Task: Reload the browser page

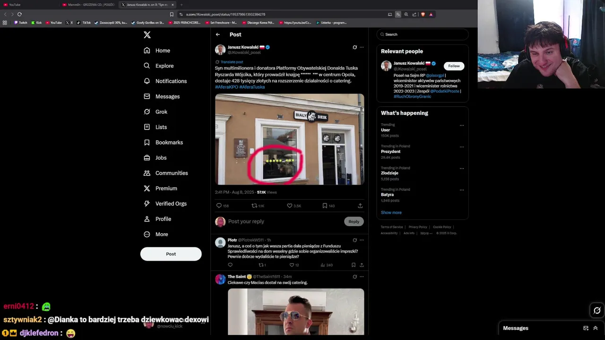Action: click(x=19, y=14)
